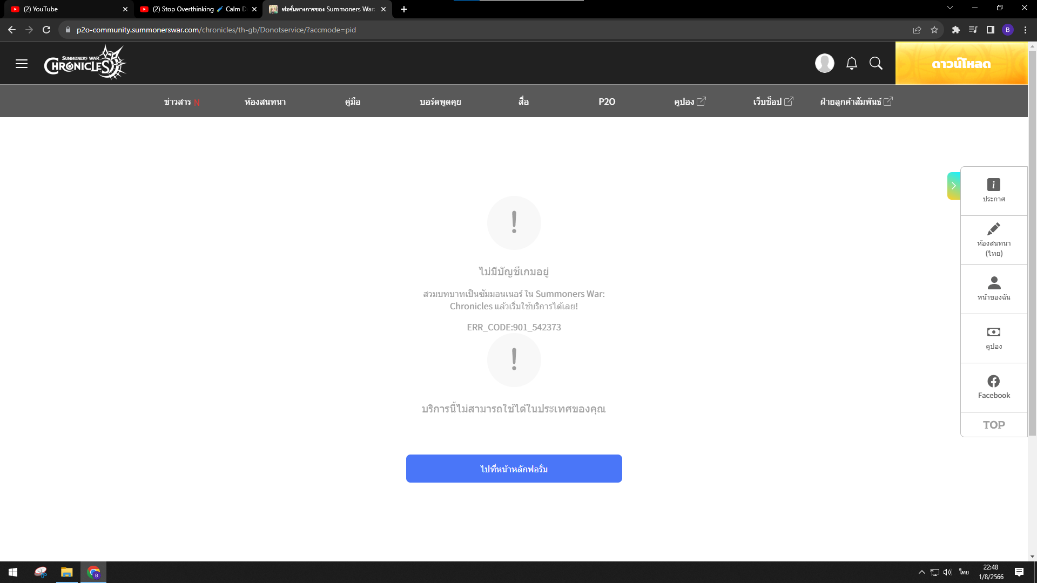
Task: Open the Windows notification center
Action: 1019,572
